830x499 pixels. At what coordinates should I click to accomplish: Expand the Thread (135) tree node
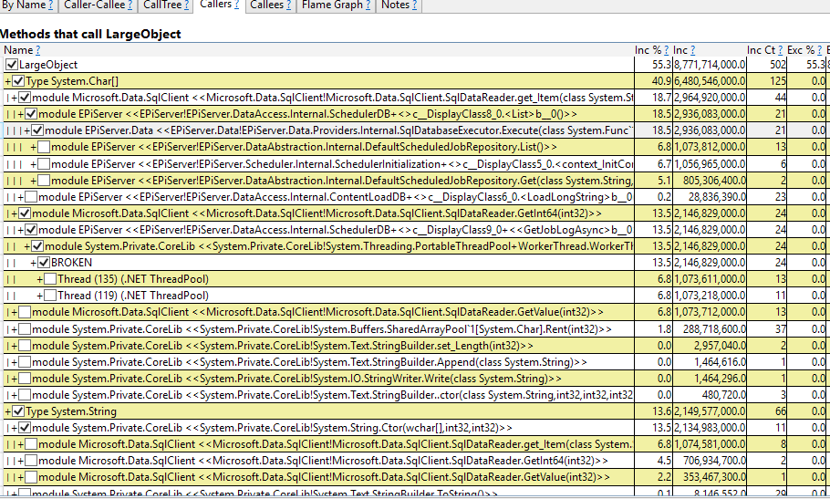coord(39,279)
